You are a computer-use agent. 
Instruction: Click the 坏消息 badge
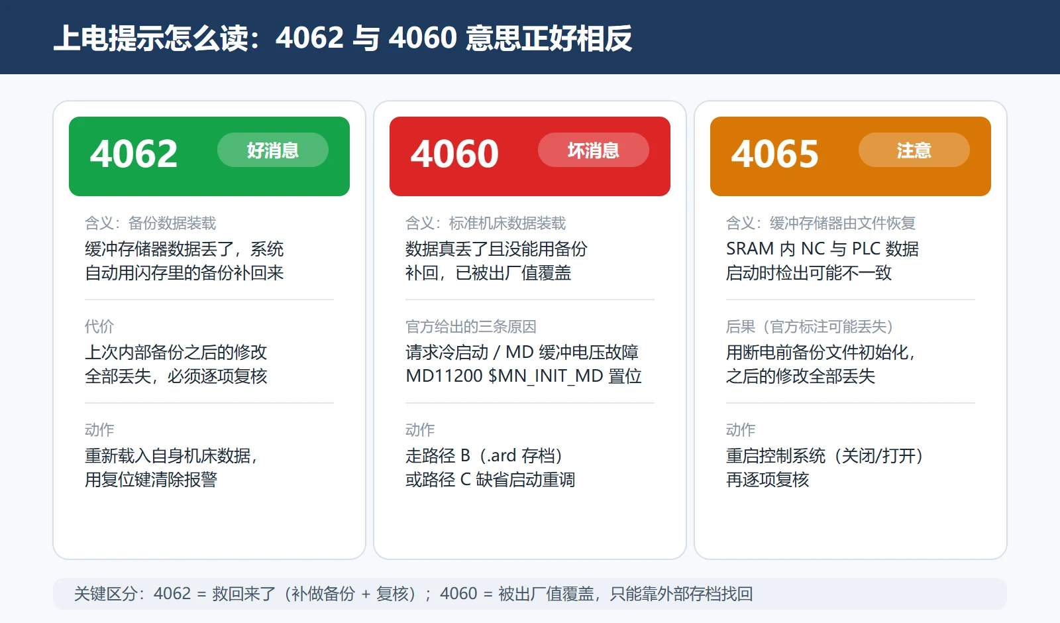pos(594,150)
